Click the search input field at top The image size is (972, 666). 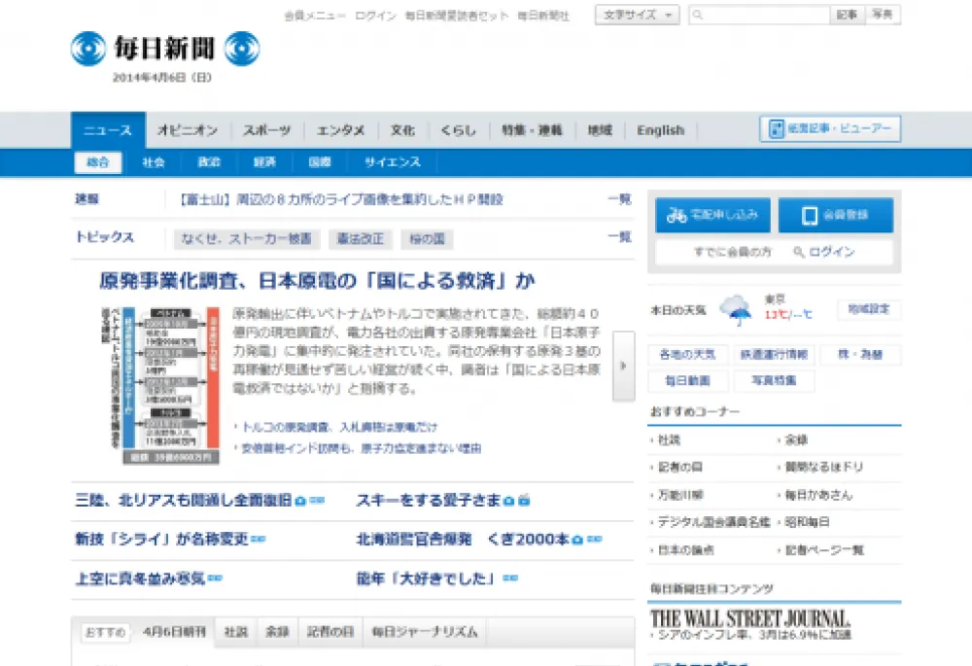(759, 15)
